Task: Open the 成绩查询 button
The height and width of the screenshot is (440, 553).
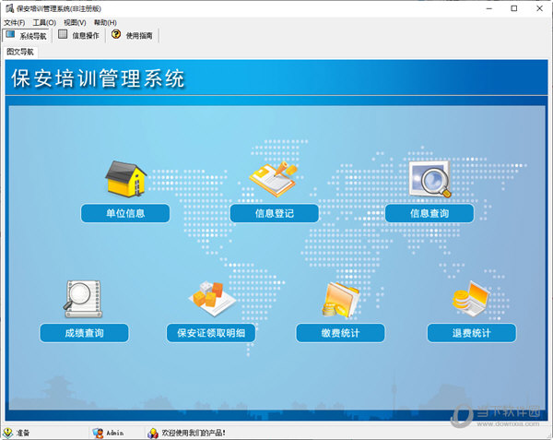Action: pos(84,333)
